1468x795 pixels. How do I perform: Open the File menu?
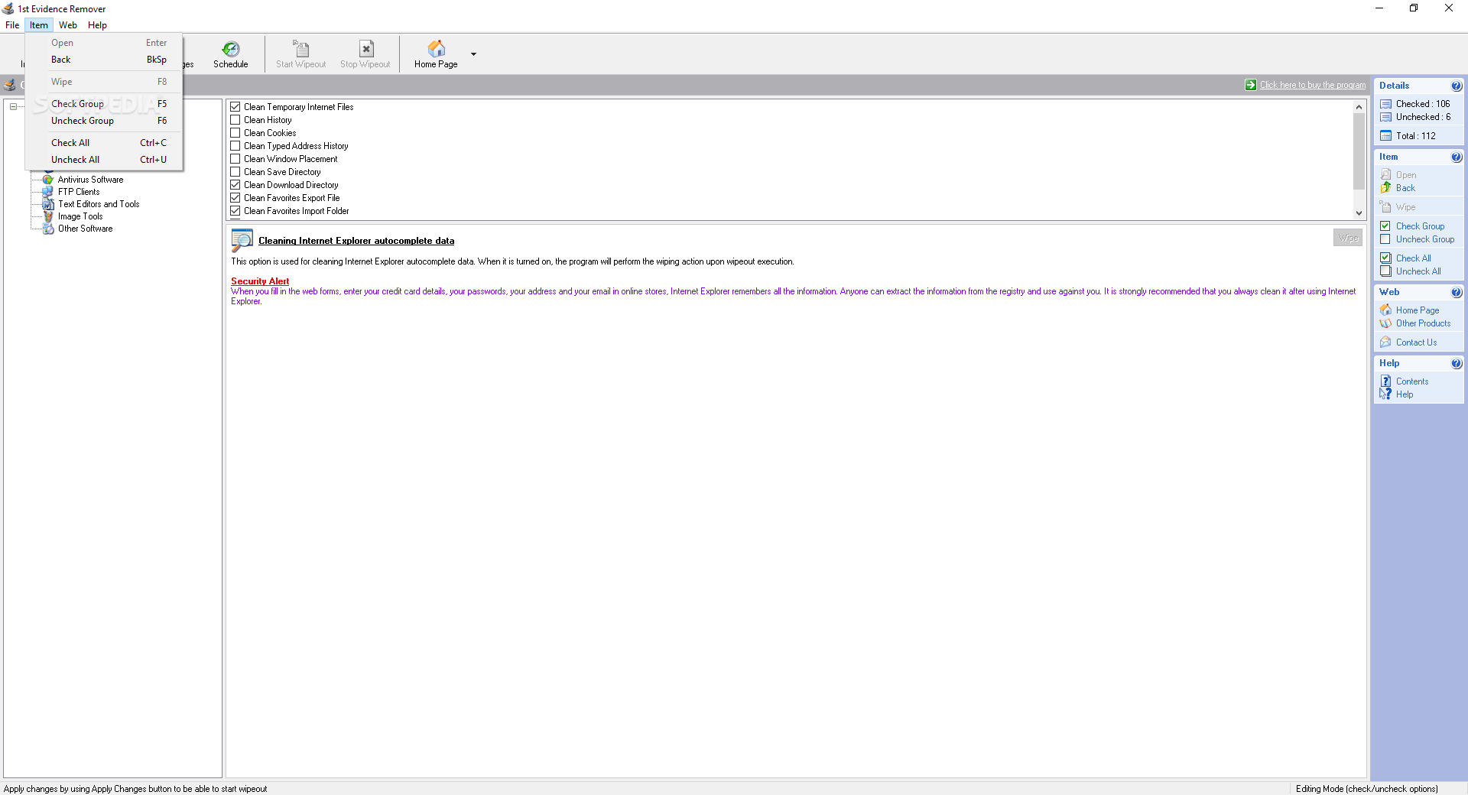pos(12,25)
